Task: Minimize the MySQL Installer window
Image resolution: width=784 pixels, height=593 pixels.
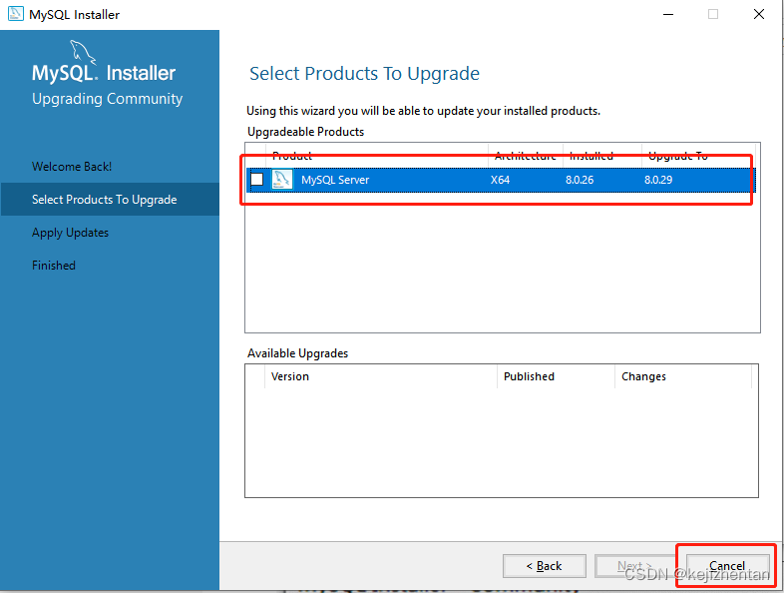Action: (x=668, y=14)
